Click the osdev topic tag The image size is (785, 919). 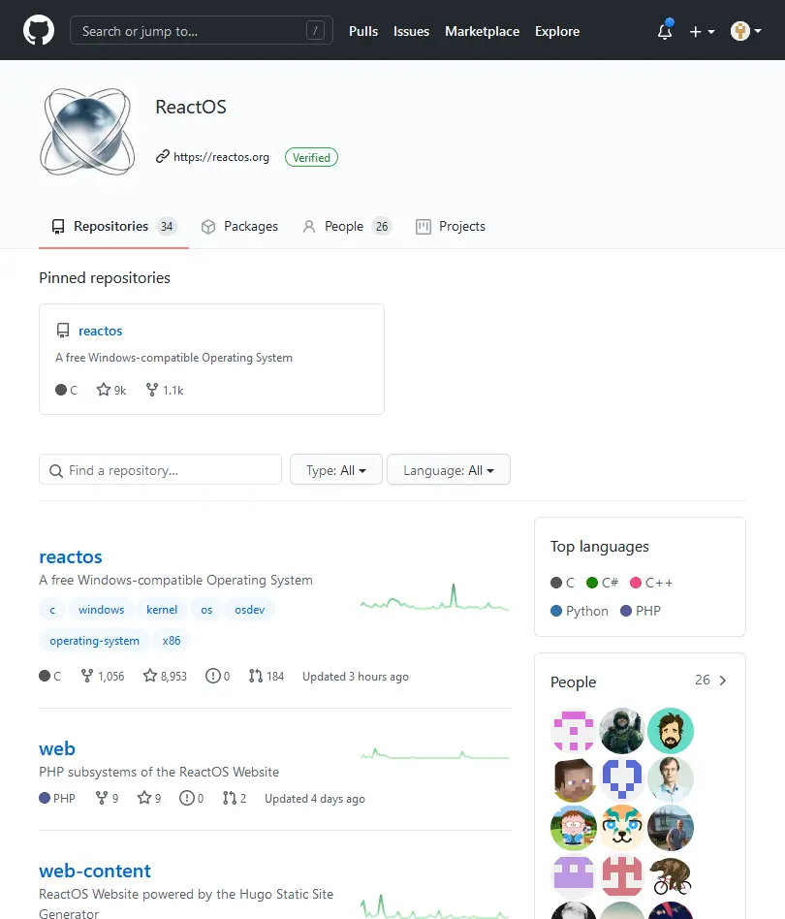[250, 610]
